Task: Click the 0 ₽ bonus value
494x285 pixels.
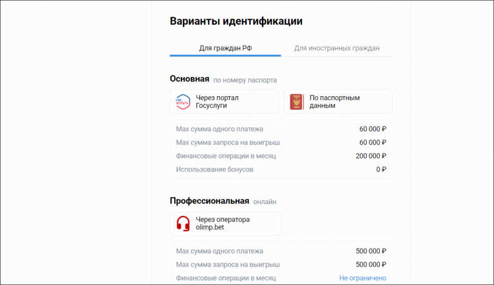Action: (x=381, y=170)
